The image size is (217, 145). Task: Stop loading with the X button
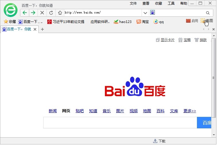pyautogui.click(x=42, y=13)
